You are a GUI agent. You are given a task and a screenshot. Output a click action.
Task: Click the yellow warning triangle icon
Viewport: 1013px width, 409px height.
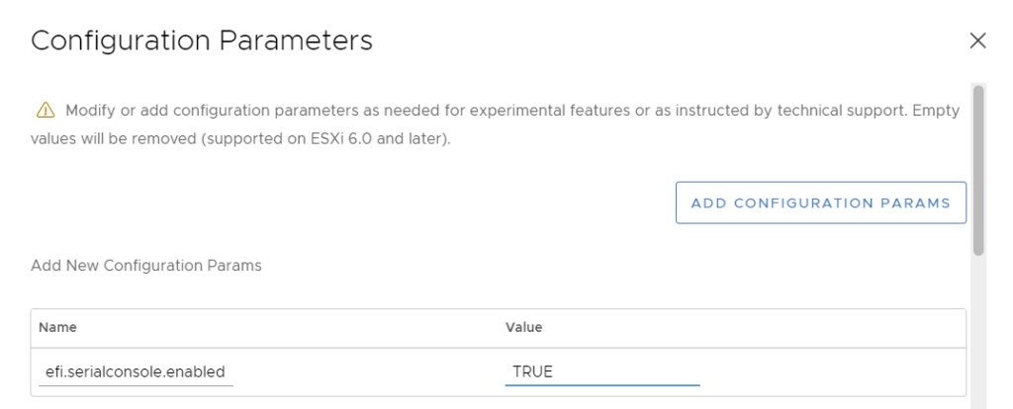click(46, 111)
